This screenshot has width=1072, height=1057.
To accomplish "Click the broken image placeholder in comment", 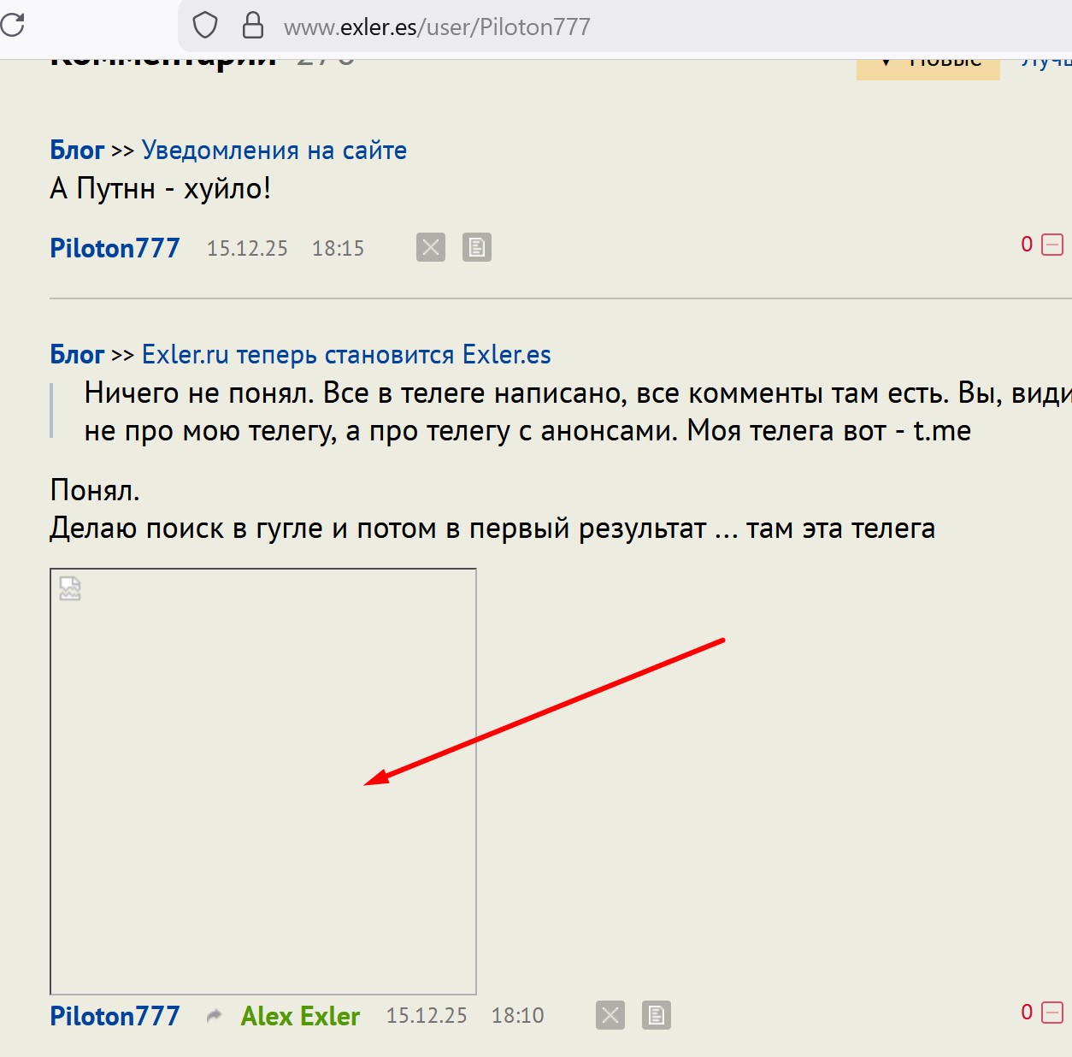I will pyautogui.click(x=263, y=782).
